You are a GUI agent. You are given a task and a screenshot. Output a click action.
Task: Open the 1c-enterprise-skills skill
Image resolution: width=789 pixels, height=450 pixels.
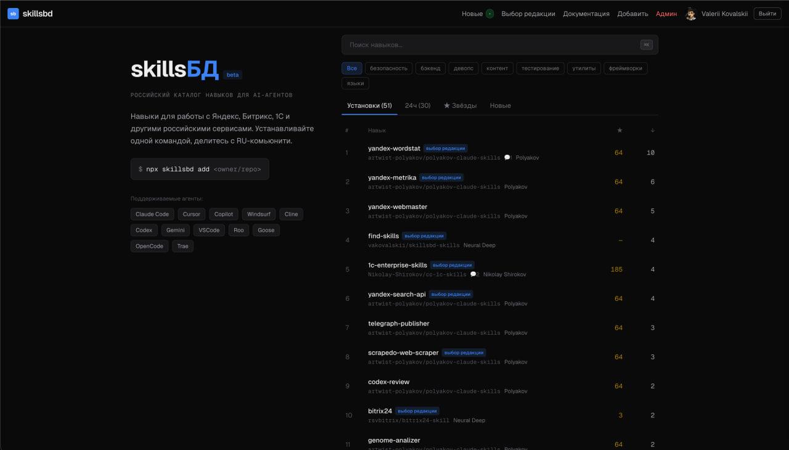pos(398,265)
